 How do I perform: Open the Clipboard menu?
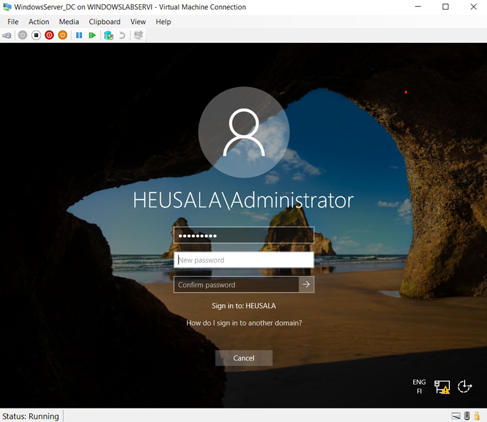pos(104,21)
